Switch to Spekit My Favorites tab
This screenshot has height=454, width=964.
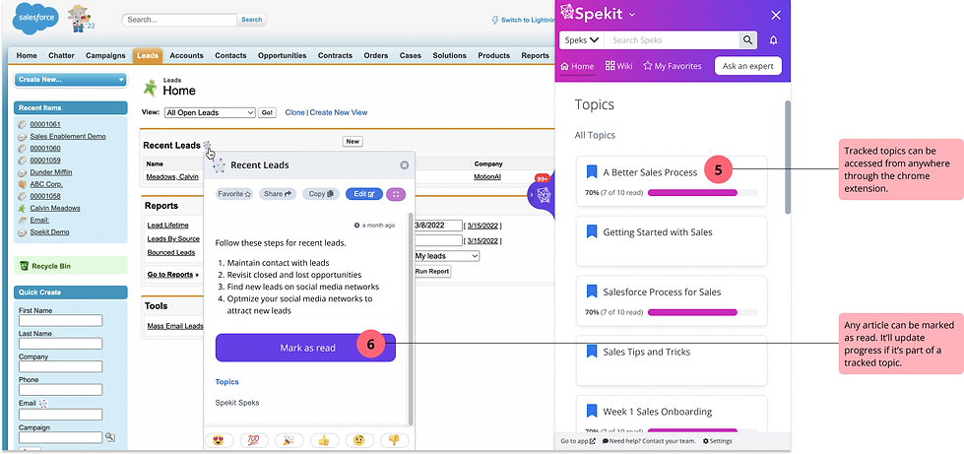[672, 66]
